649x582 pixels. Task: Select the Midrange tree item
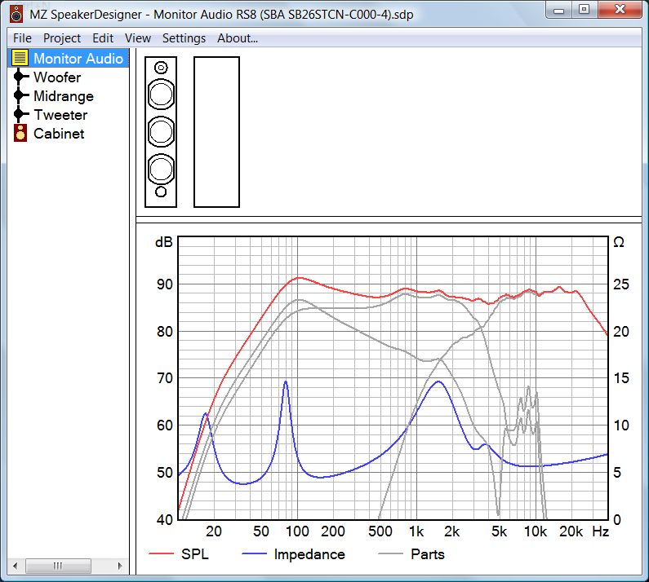point(64,96)
